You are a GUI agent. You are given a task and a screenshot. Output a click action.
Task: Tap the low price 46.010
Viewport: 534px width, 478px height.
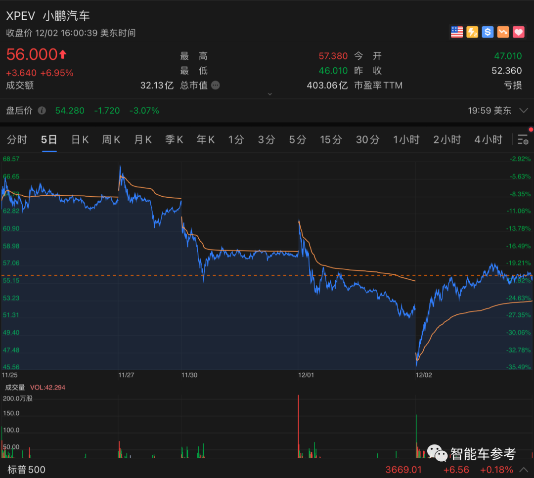pyautogui.click(x=333, y=71)
